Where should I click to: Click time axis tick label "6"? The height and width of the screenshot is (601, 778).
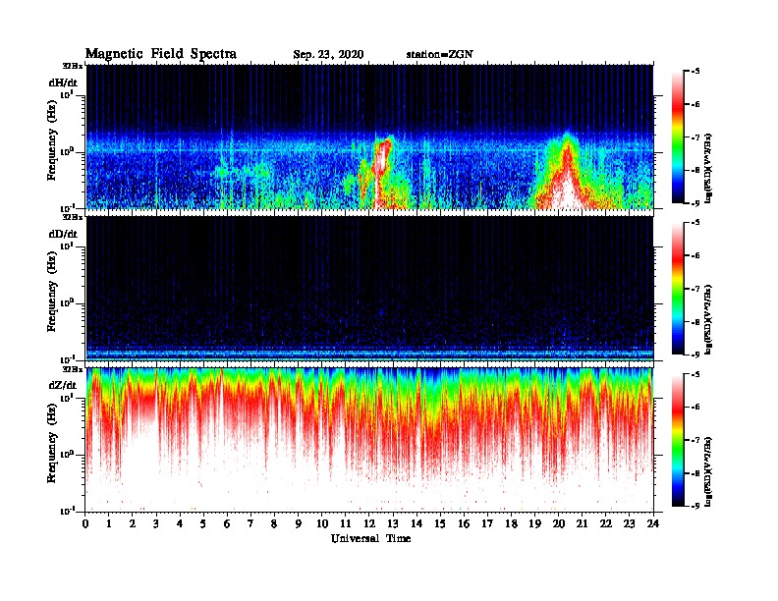click(x=227, y=524)
